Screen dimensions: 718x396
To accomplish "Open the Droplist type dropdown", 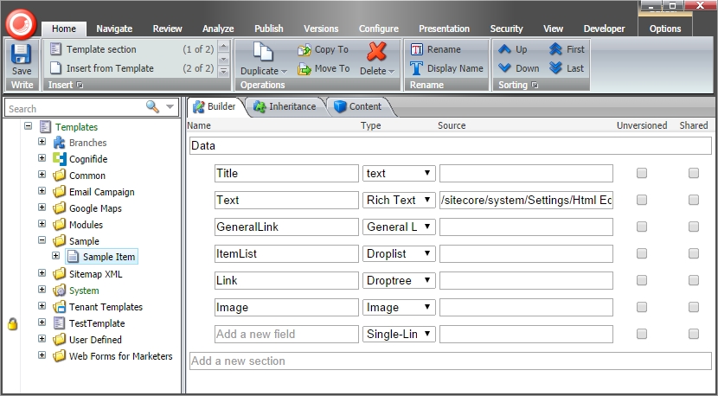I will pos(399,253).
